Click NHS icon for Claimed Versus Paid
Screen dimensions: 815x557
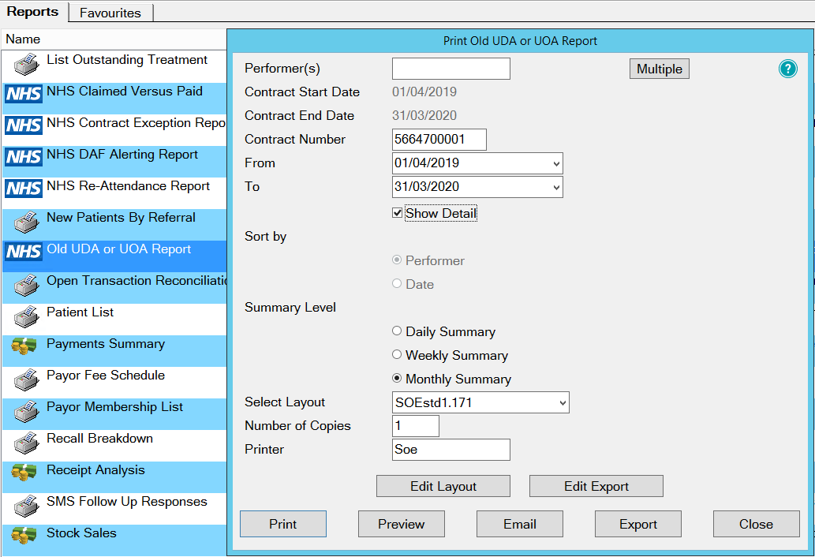24,95
